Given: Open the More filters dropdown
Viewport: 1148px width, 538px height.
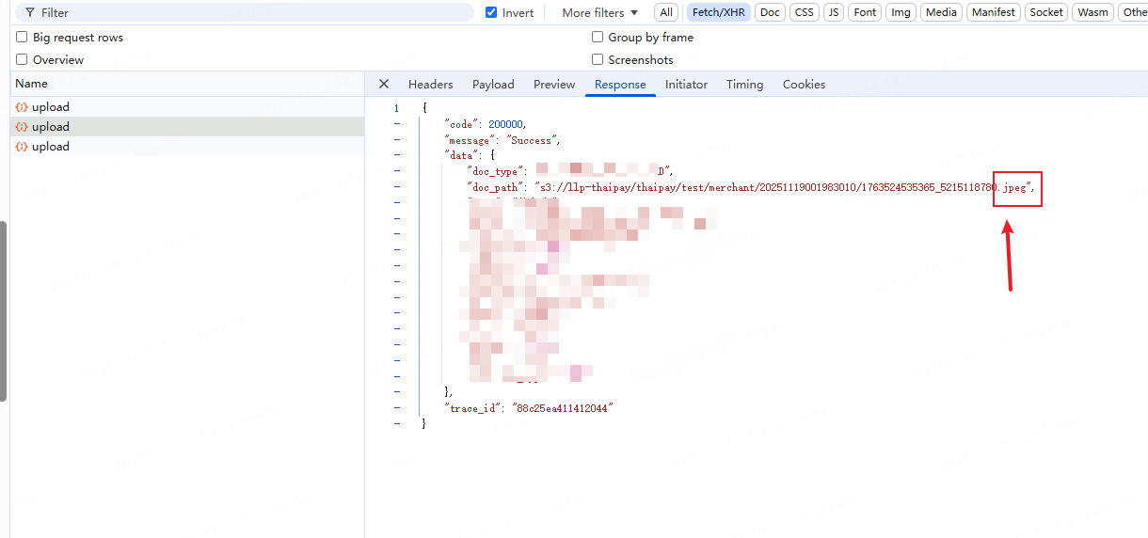Looking at the screenshot, I should click(x=599, y=13).
